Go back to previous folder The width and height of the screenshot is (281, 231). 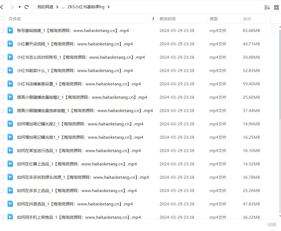click(x=2, y=7)
